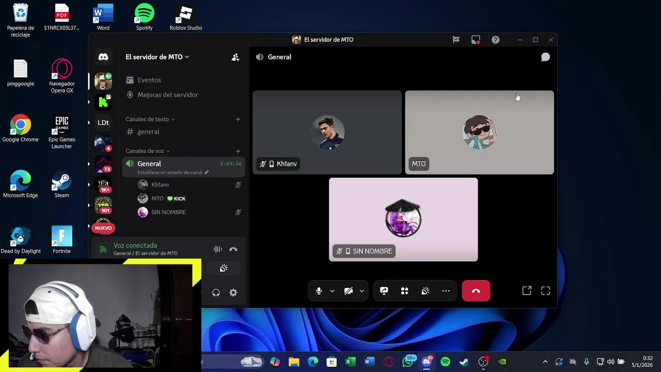Open the invite people icon beside server name
The image size is (661, 372).
pyautogui.click(x=235, y=57)
